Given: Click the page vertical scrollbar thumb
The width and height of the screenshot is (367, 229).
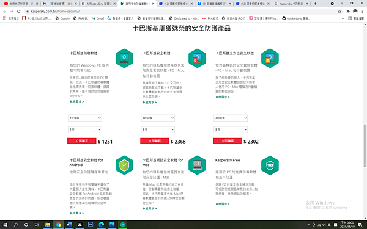Looking at the screenshot, I should tap(365, 146).
